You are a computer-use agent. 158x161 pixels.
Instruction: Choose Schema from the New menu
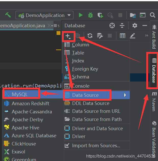tap(96, 77)
